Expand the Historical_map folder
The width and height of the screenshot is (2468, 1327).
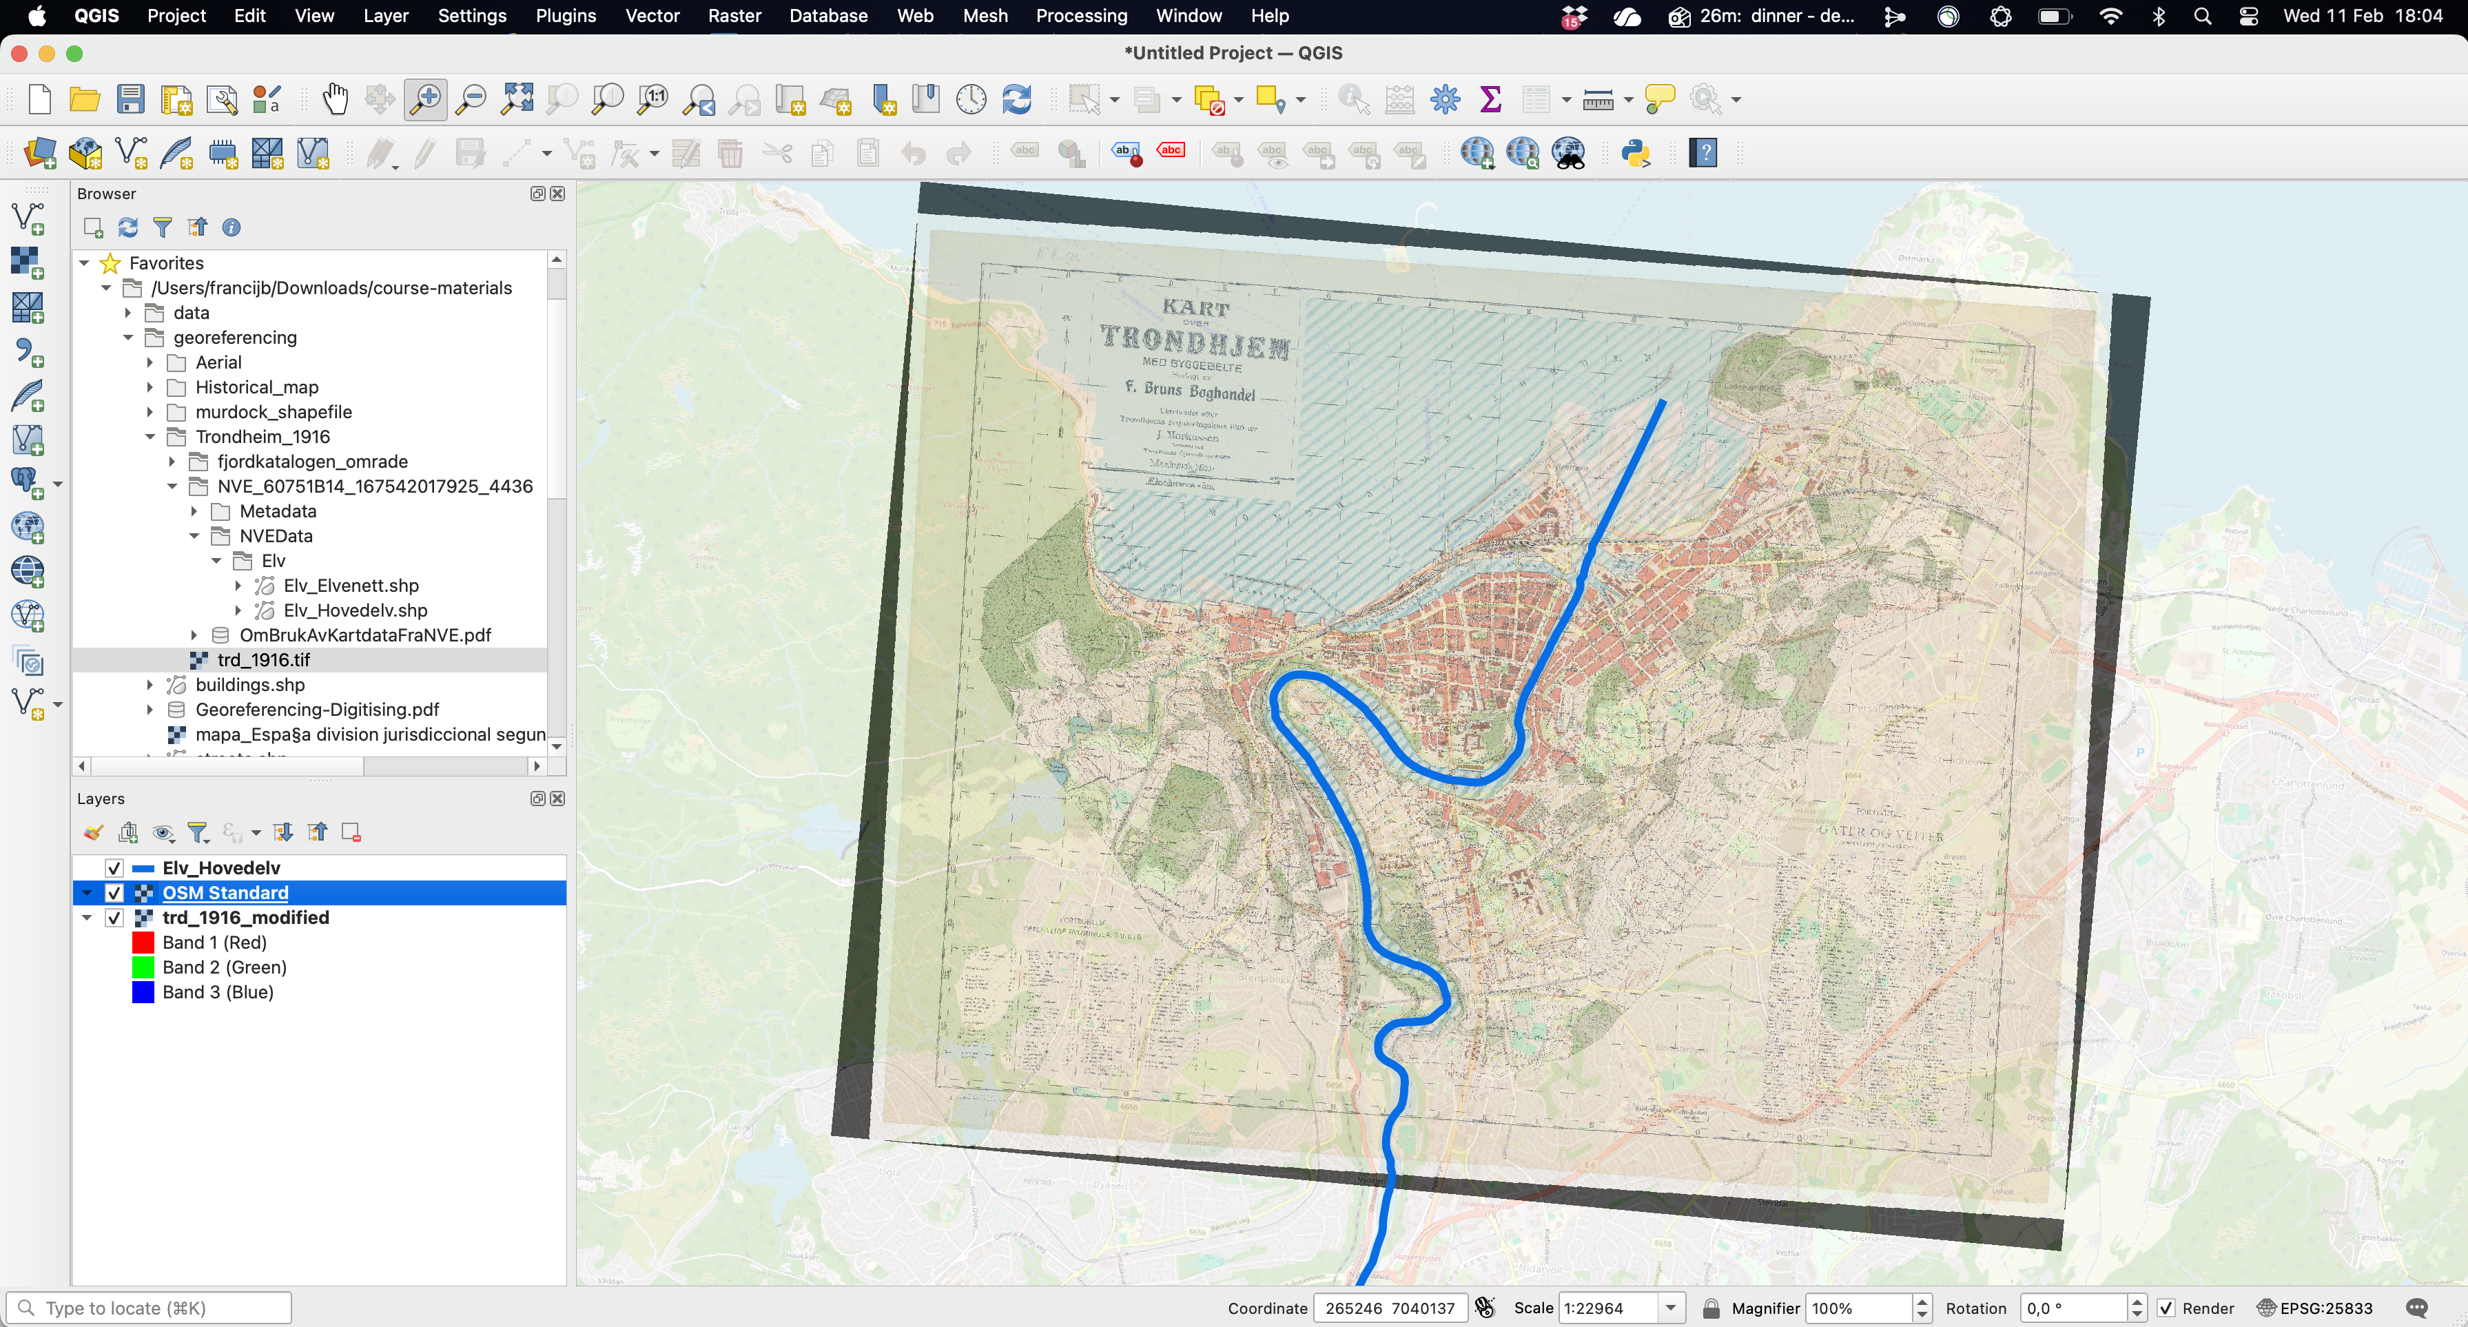pos(150,387)
